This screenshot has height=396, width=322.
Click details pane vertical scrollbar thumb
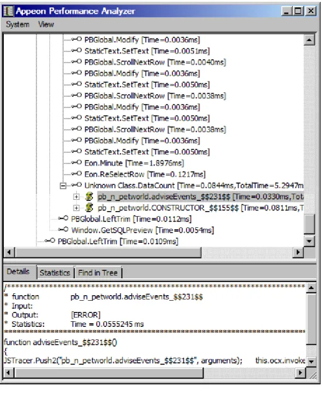311,318
